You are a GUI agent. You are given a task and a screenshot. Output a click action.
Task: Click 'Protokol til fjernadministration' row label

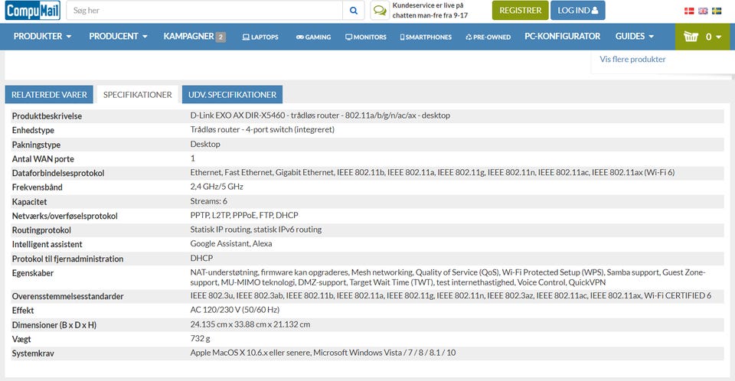[x=67, y=259]
